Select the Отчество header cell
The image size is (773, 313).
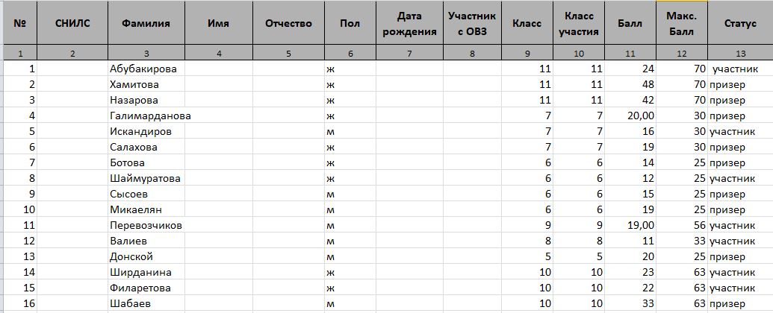pyautogui.click(x=288, y=23)
